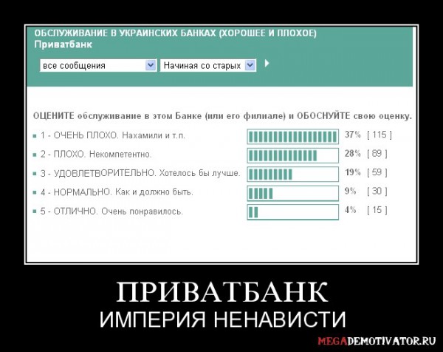
Task: Click the "28%" percentage label
Action: (x=353, y=154)
